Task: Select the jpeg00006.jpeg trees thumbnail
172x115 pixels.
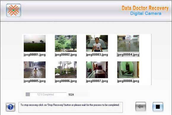Action: click(66, 70)
